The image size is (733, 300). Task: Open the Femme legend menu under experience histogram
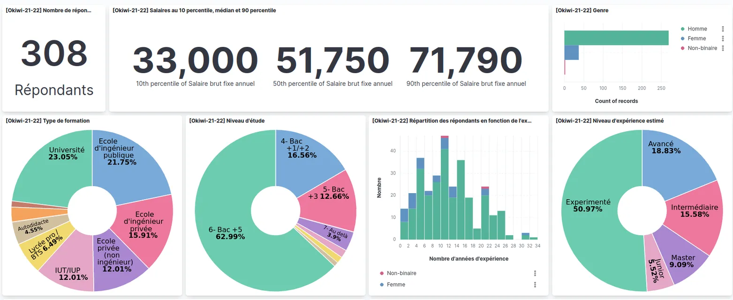(x=535, y=285)
